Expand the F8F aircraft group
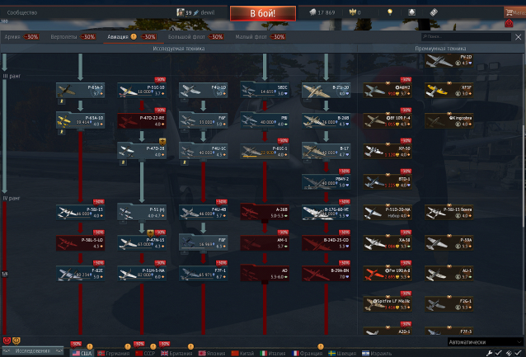 pos(204,243)
